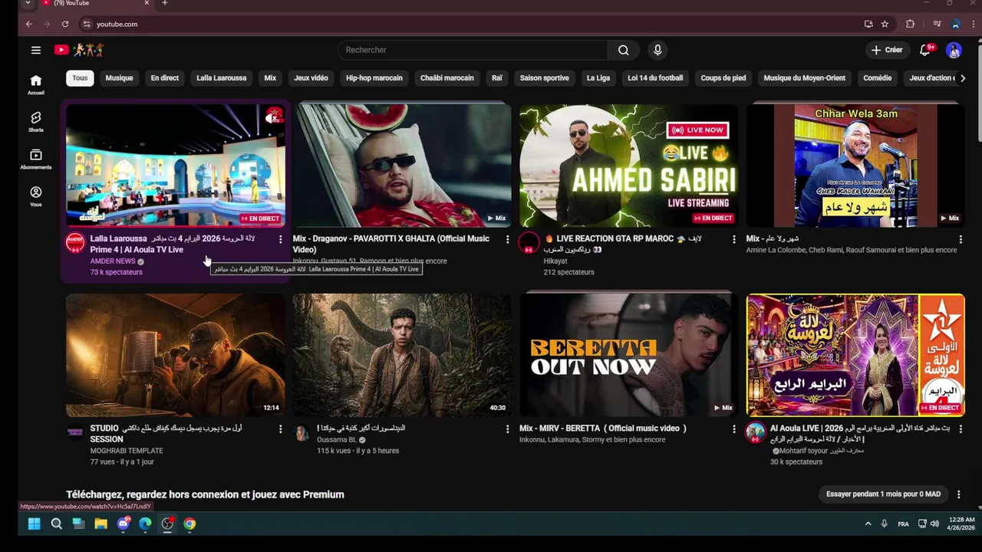Image resolution: width=982 pixels, height=552 pixels.
Task: Open the Mix - Draganov PAVAROTTI title
Action: point(390,244)
